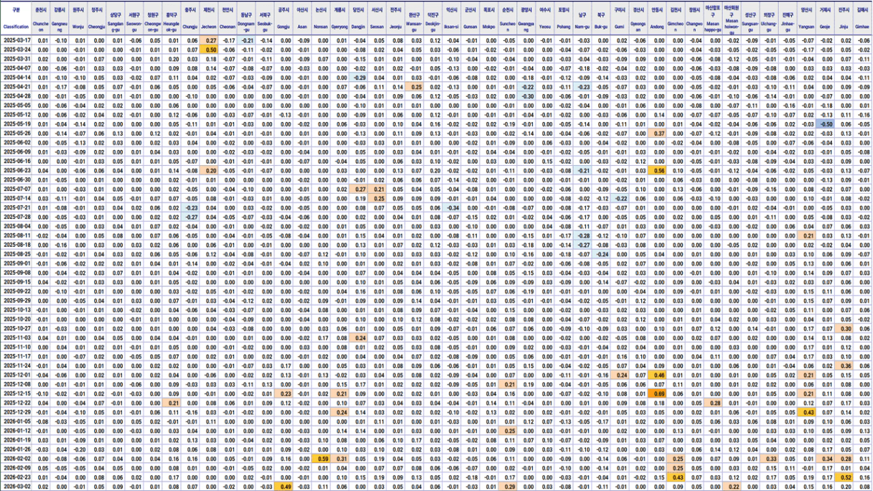873x491 pixels.
Task: Select highlighted Geoje value -0.50 on 2025-05-19
Action: point(826,123)
